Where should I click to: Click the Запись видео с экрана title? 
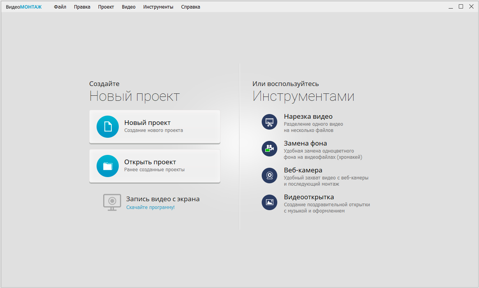[163, 199]
